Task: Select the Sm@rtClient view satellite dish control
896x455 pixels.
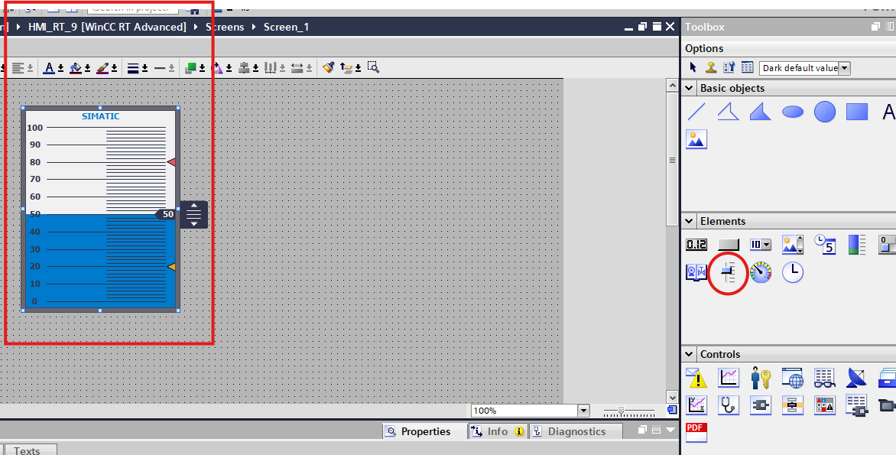Action: (x=856, y=378)
